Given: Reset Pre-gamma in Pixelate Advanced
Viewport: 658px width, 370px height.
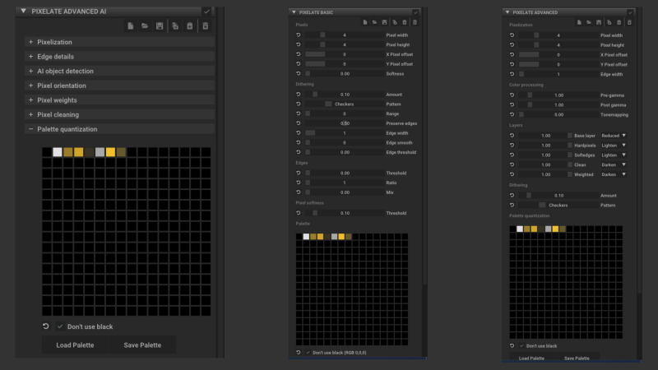Looking at the screenshot, I should pos(512,95).
